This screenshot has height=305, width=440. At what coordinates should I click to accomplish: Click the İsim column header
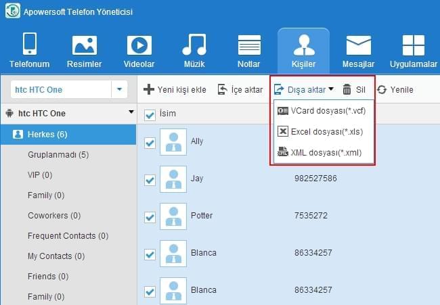point(168,114)
